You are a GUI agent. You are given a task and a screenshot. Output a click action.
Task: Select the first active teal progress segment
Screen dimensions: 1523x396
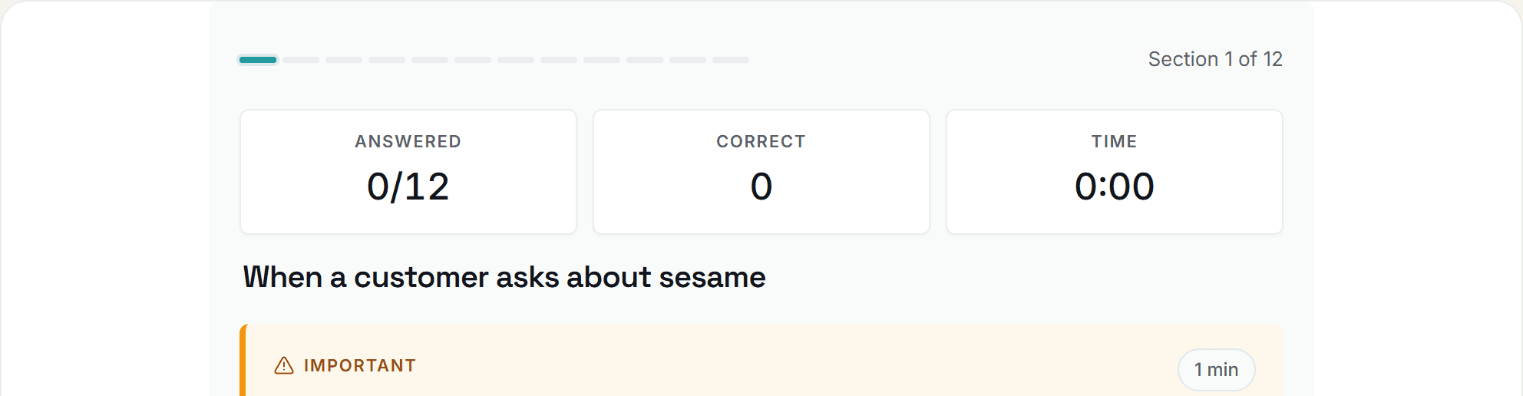coord(258,59)
